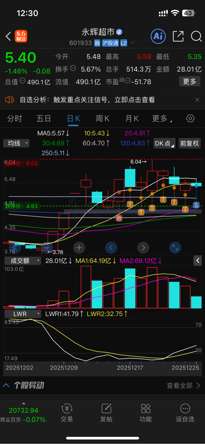Tap the 融 margin badge
The height and width of the screenshot is (444, 205).
pos(97,43)
